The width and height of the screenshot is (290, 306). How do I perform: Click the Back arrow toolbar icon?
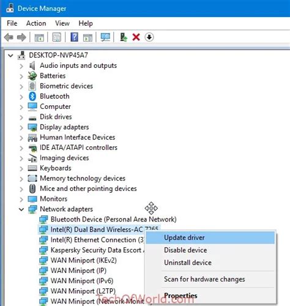(9, 37)
